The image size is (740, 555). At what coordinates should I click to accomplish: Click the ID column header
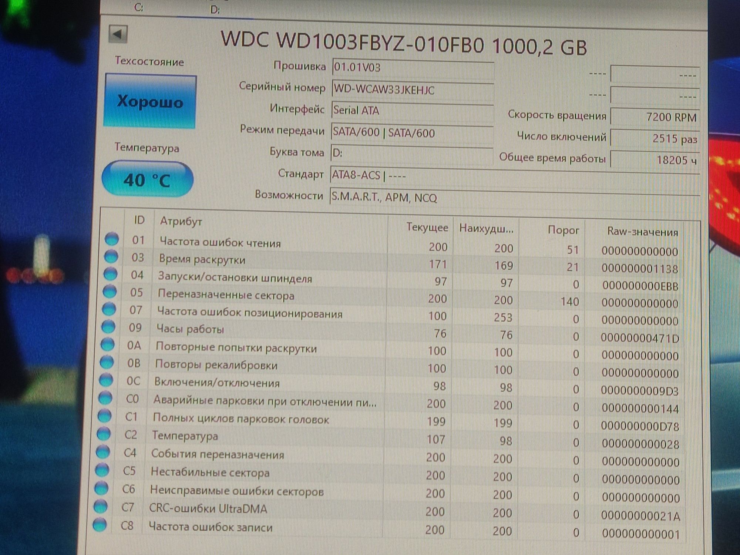pos(139,220)
